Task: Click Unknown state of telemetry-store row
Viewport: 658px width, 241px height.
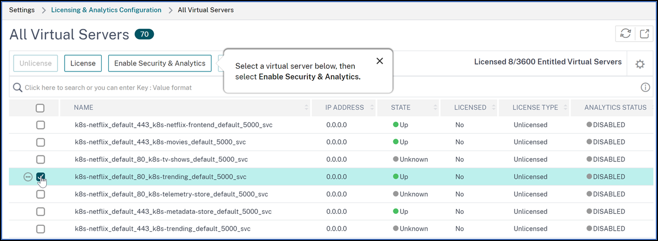Action: point(410,194)
